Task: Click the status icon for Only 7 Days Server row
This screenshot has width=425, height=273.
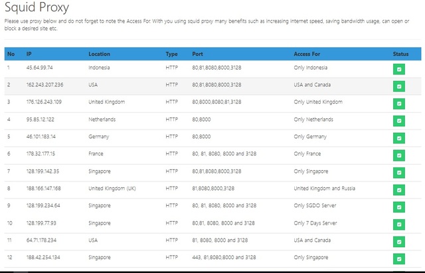Action: (399, 225)
